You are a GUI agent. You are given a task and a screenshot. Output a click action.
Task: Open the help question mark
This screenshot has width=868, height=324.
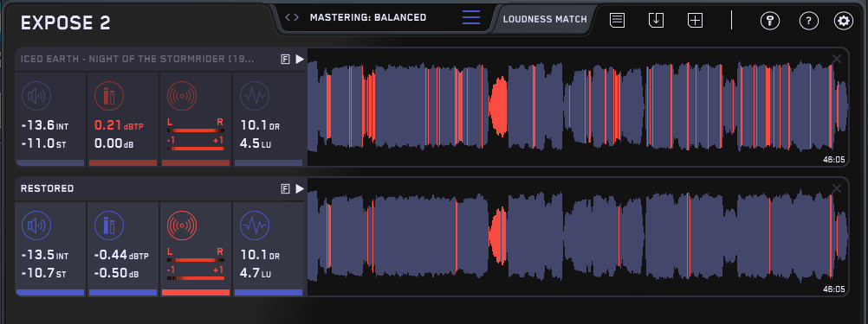click(809, 21)
